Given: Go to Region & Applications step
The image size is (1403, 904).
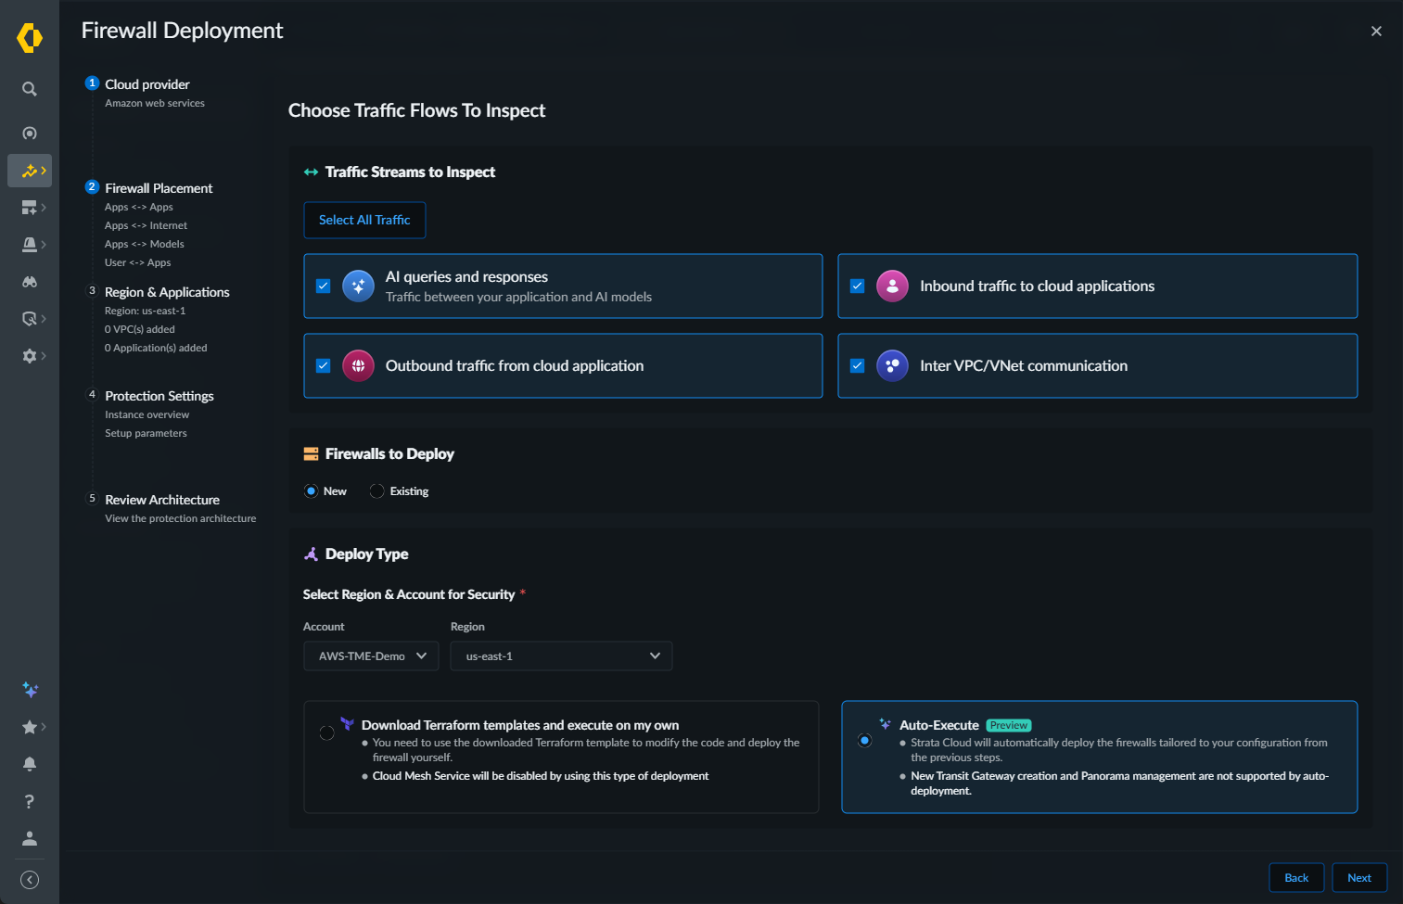Looking at the screenshot, I should (167, 292).
